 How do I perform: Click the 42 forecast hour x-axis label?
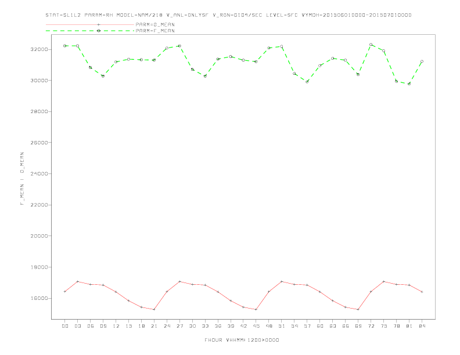(x=243, y=326)
